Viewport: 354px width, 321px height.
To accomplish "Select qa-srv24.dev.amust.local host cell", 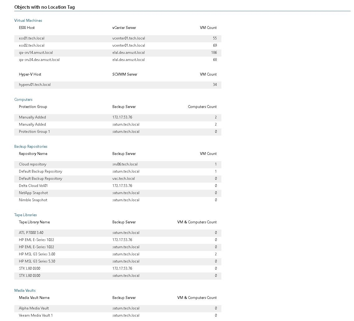I will click(x=39, y=60).
